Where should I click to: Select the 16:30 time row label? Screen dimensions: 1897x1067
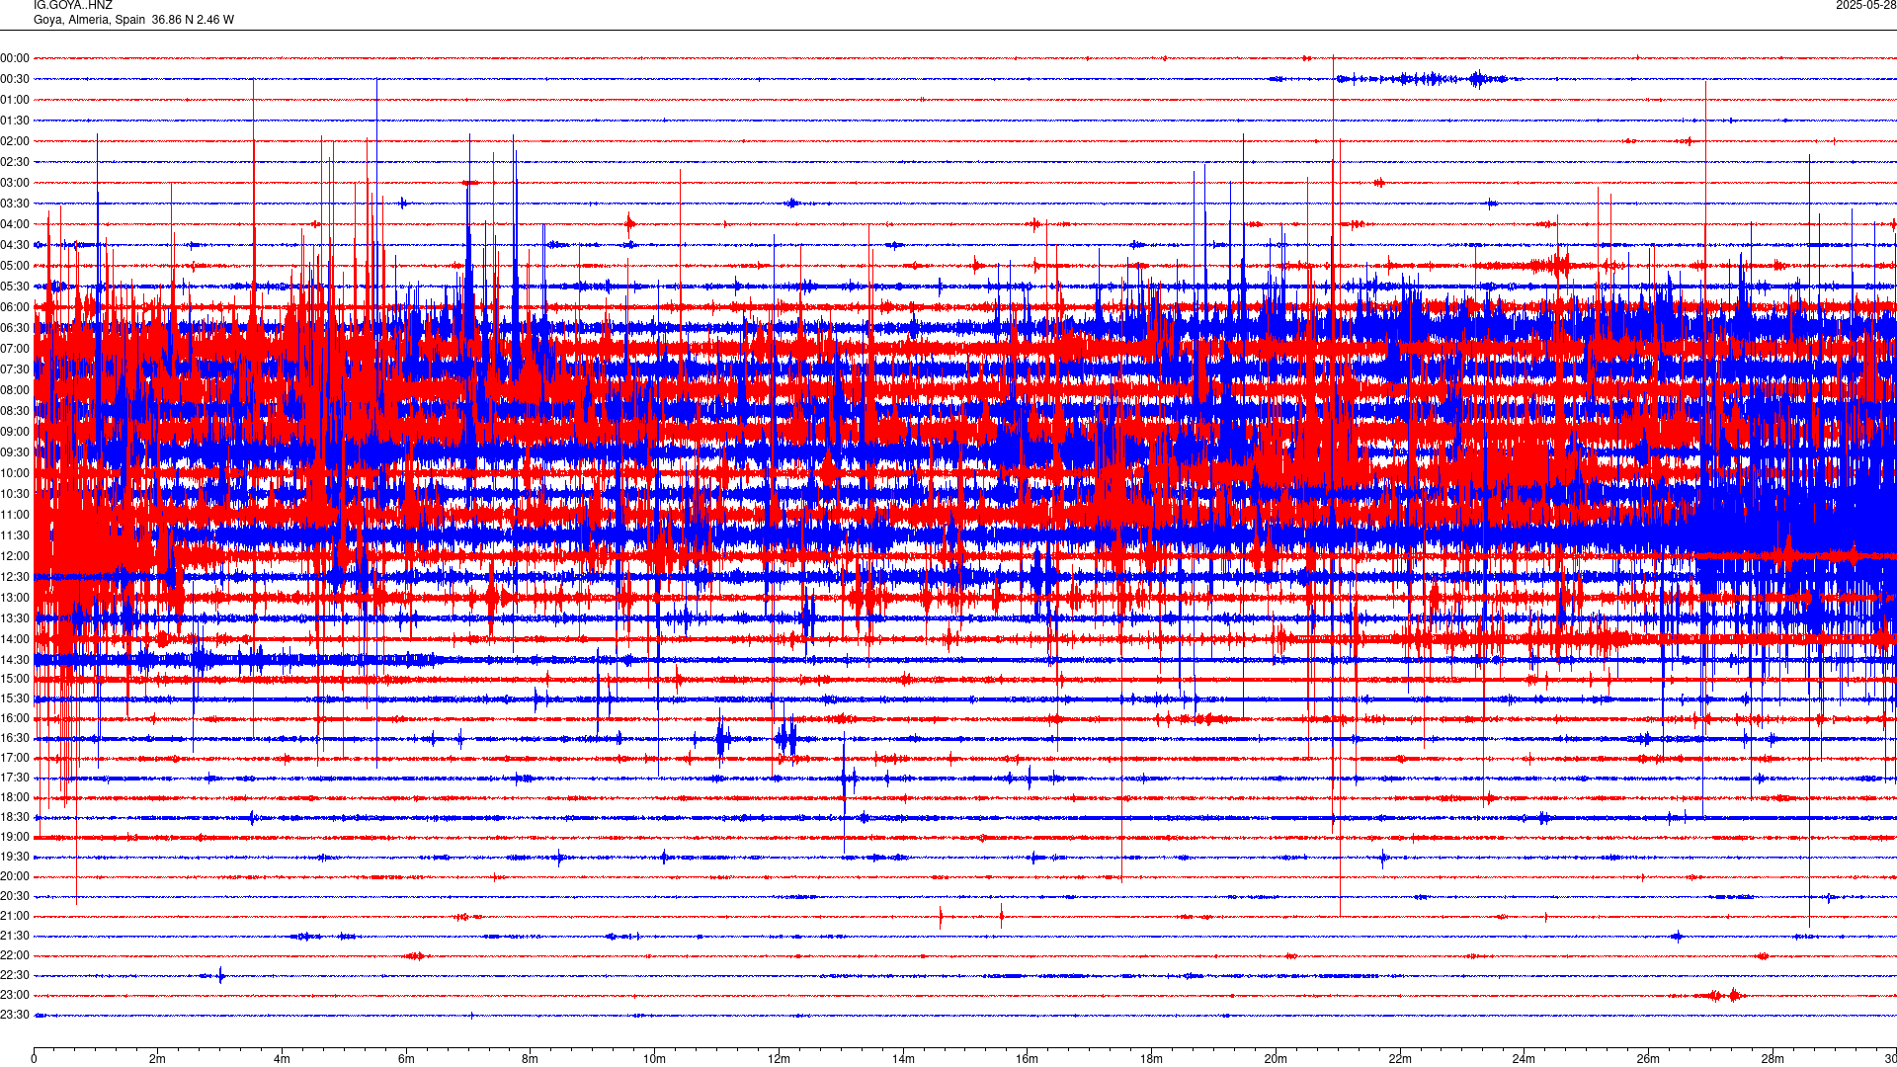[15, 738]
